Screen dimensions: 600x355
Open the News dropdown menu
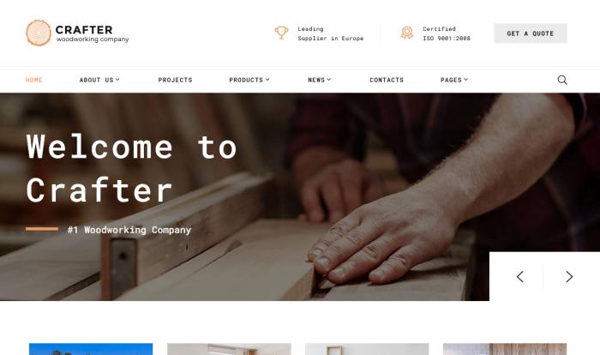click(320, 80)
